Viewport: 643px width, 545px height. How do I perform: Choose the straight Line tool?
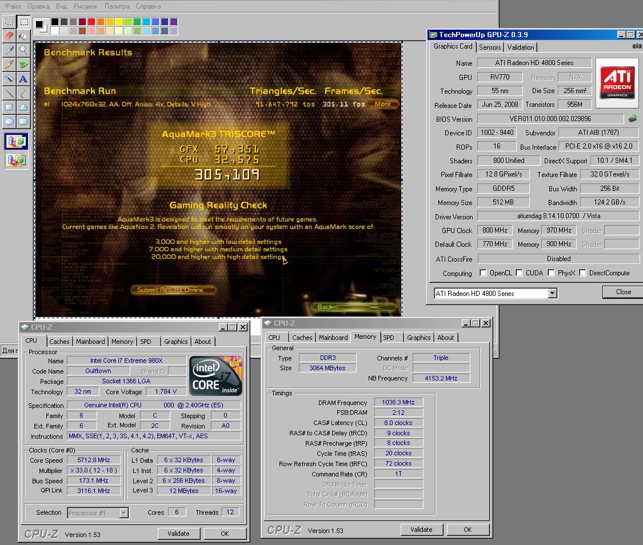pos(9,93)
